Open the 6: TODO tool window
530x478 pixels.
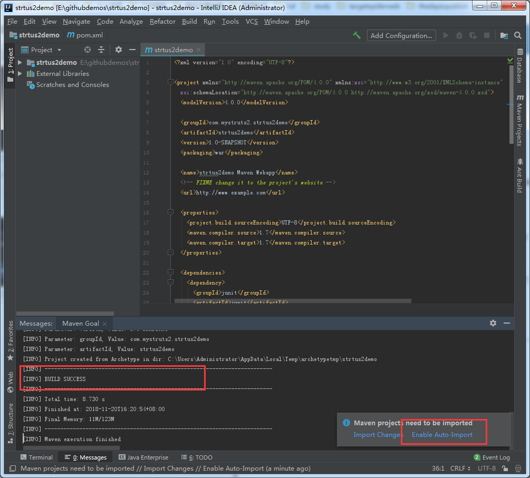(197, 457)
